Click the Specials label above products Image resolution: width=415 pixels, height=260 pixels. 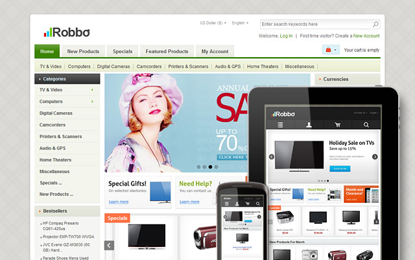click(117, 218)
